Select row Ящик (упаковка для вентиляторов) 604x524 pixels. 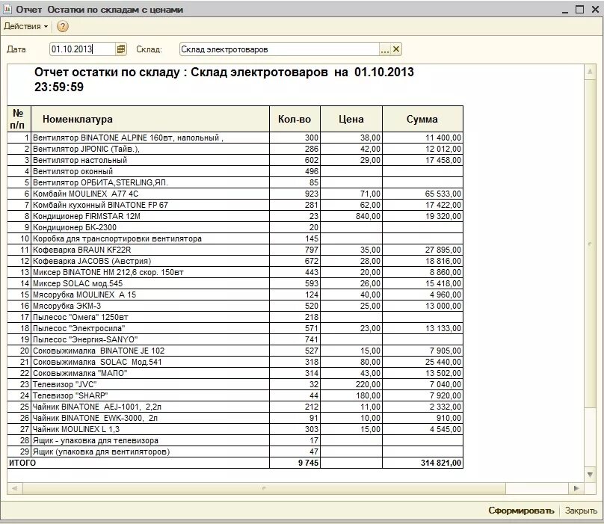point(235,451)
